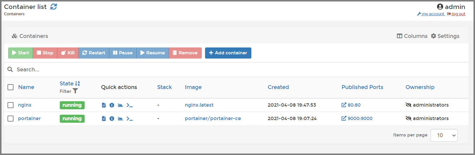Click the eye-slash ownership icon for portainer
This screenshot has height=155, width=475.
click(x=408, y=118)
